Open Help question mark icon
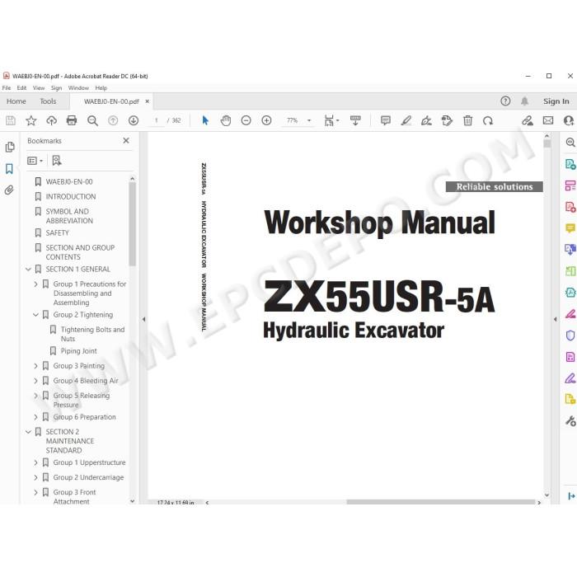 pos(505,101)
